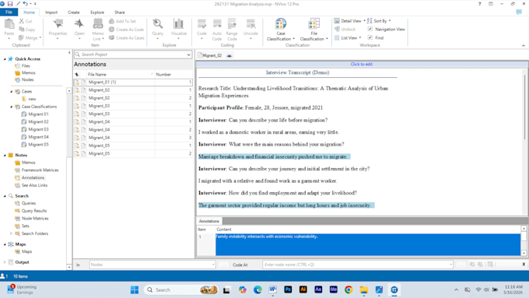Open Microsoft Edge from the taskbar
The height and width of the screenshot is (298, 529).
pyautogui.click(x=257, y=289)
